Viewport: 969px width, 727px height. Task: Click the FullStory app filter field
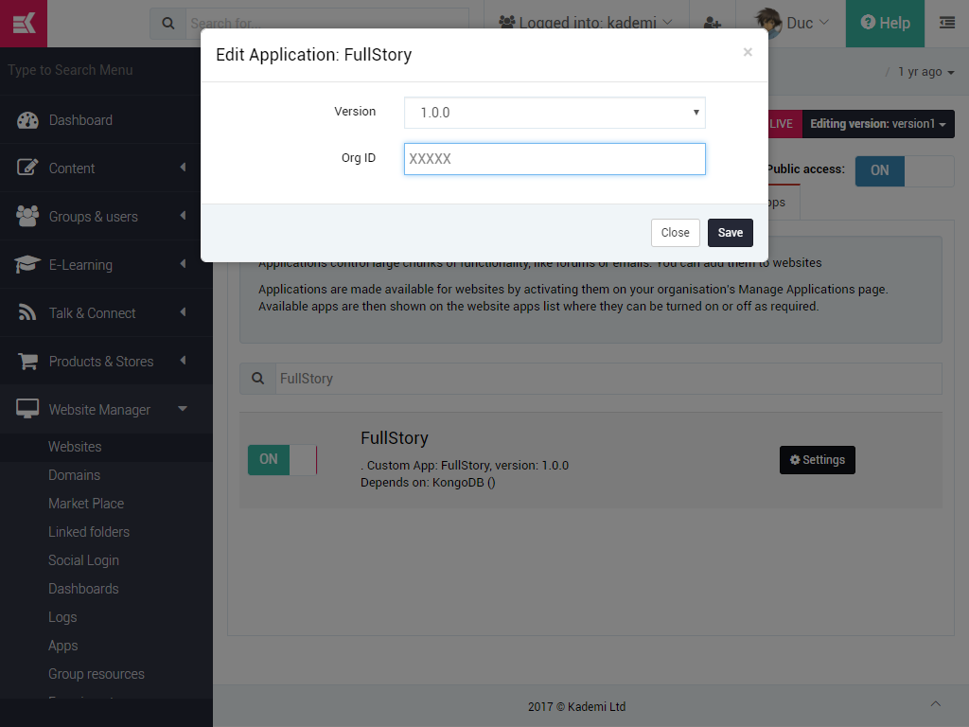[608, 379]
